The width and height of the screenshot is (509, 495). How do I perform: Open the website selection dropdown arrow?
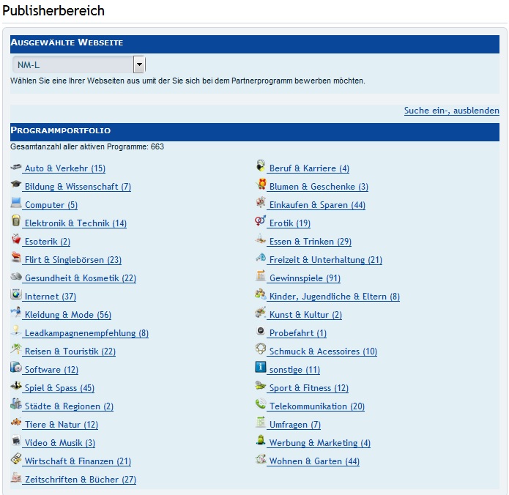point(139,64)
